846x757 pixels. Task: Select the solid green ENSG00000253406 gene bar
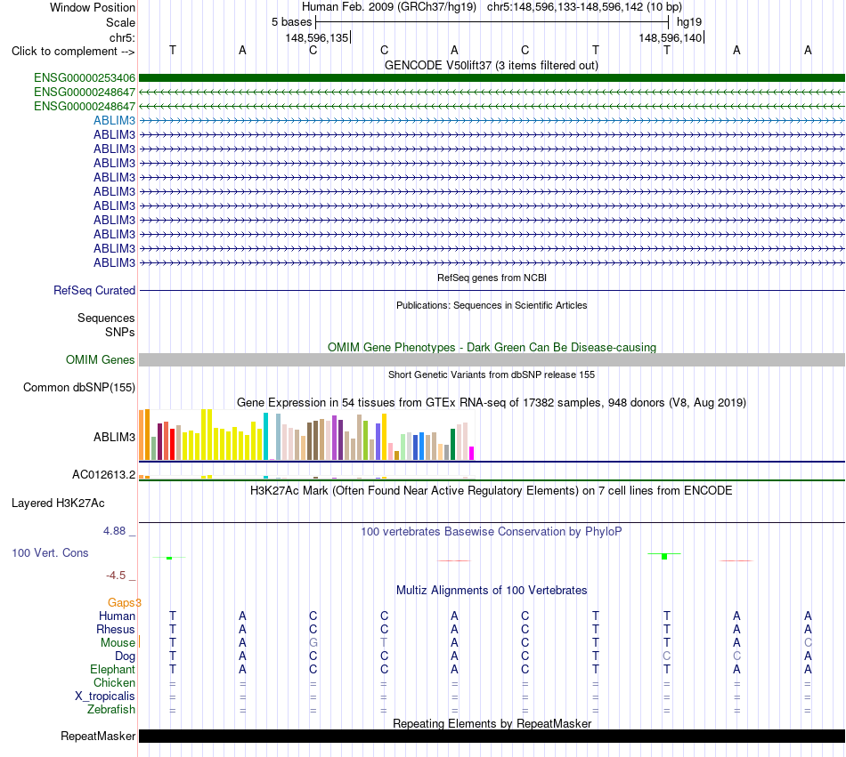(x=492, y=77)
